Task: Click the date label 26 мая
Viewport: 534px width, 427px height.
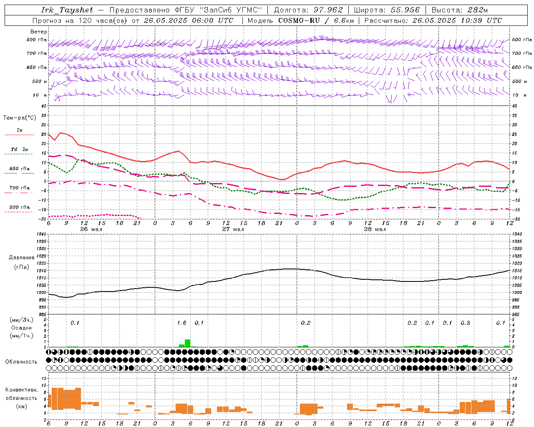Action: coord(91,229)
